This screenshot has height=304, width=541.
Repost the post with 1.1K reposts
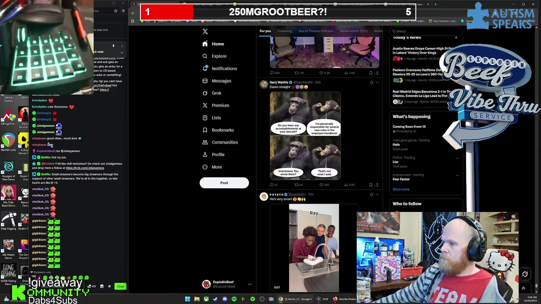point(299,73)
